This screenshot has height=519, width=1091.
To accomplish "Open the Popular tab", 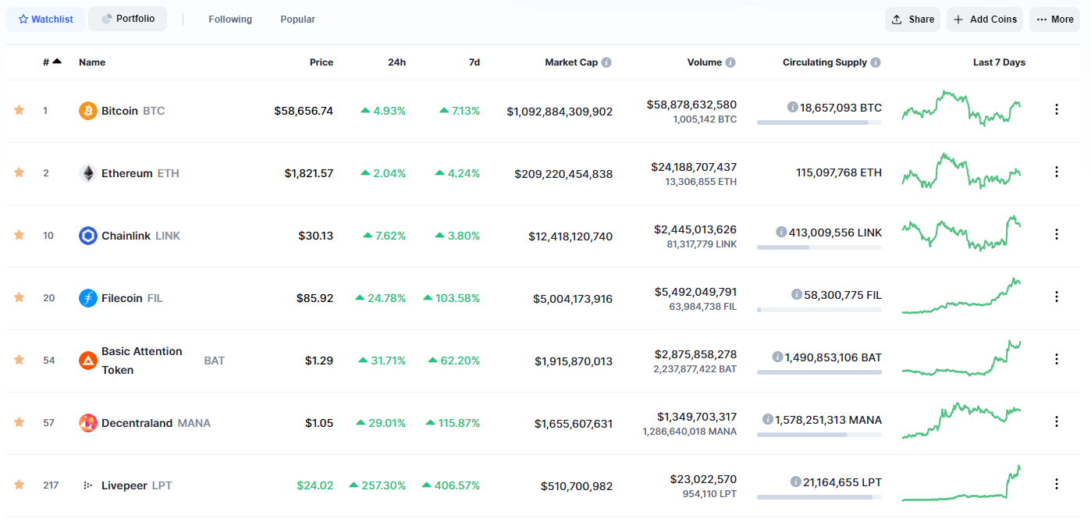I will pos(297,20).
